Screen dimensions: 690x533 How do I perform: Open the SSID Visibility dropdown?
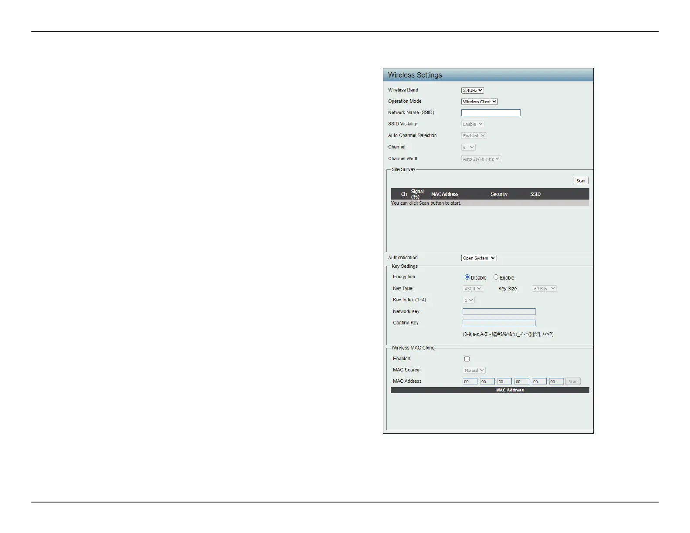[473, 124]
